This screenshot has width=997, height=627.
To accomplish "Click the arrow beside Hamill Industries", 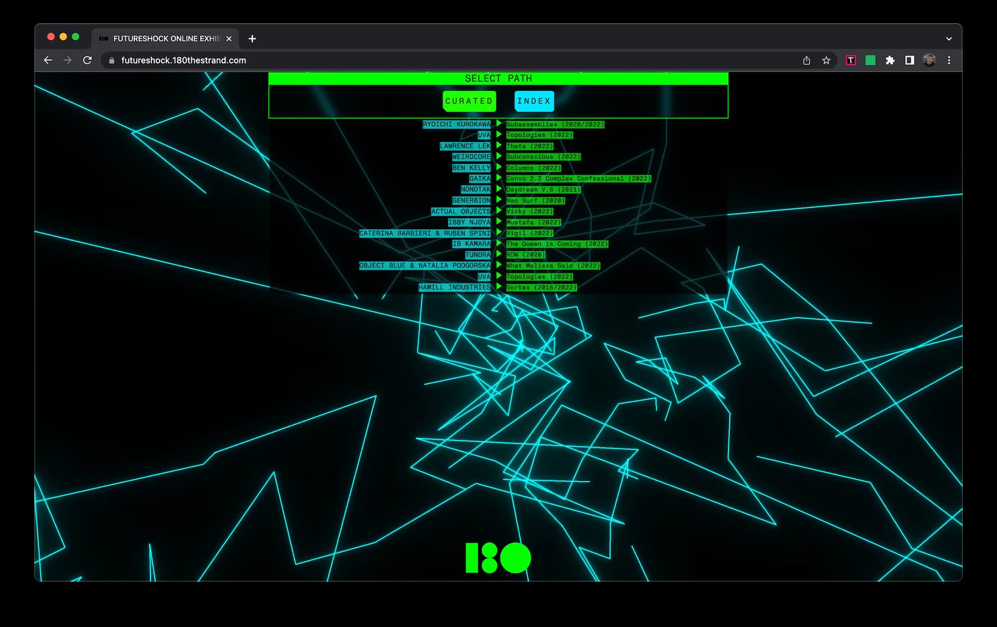I will (x=498, y=287).
